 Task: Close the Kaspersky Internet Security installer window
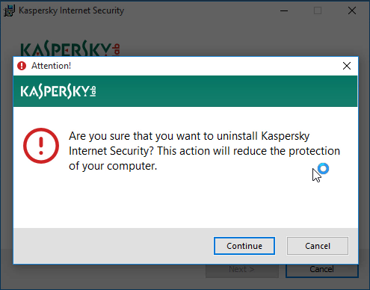tap(352, 10)
